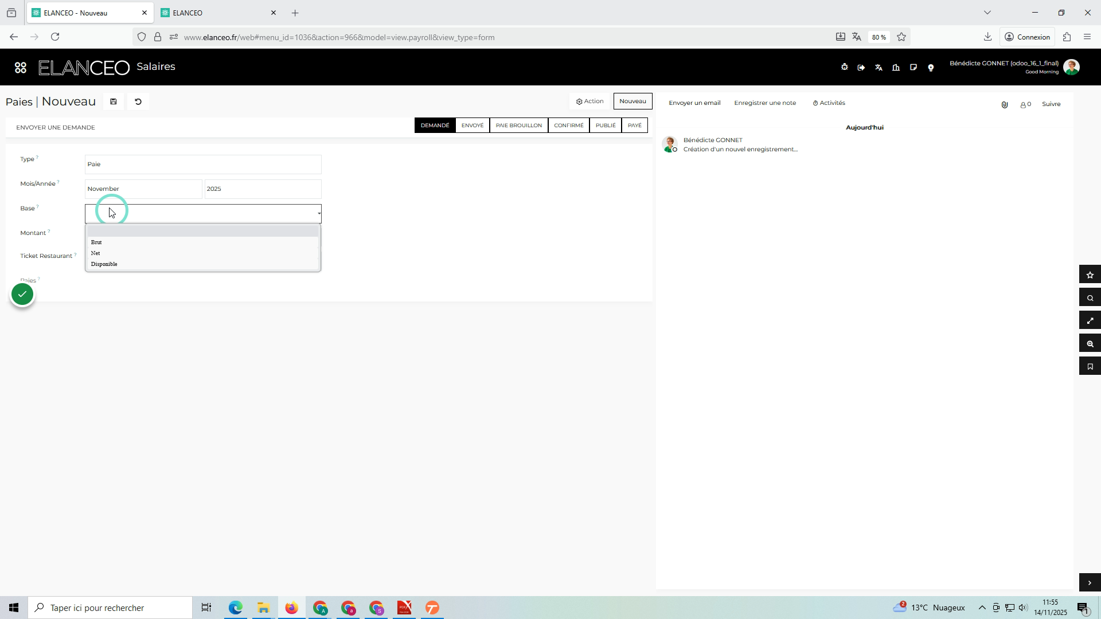Click the lightbulb icon in the header

tap(931, 68)
